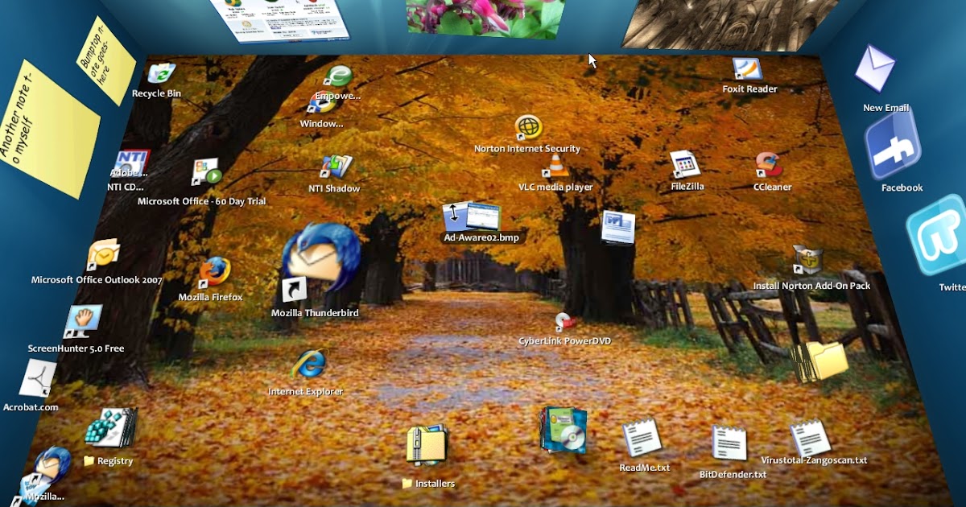
Task: Click the document page pinned on back wall
Action: tap(280, 19)
